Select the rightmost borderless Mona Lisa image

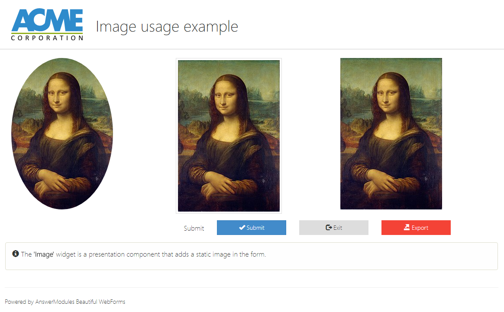pyautogui.click(x=391, y=134)
